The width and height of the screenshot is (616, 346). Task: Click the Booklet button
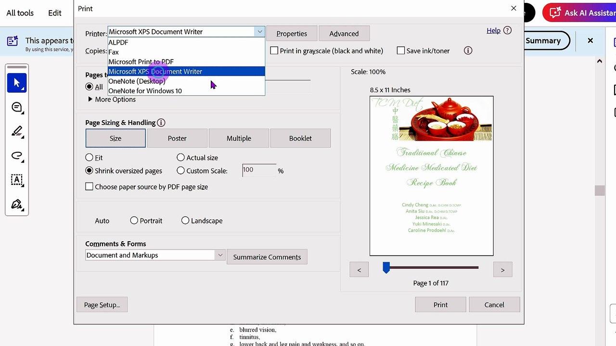coord(300,138)
